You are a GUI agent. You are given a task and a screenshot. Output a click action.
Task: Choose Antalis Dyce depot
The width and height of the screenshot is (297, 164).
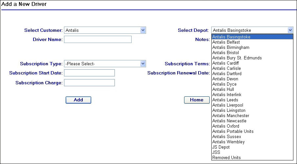coord(252,84)
